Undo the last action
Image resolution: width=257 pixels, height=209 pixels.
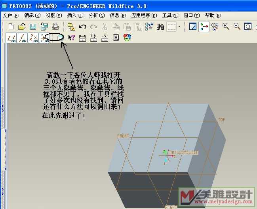(x=83, y=27)
